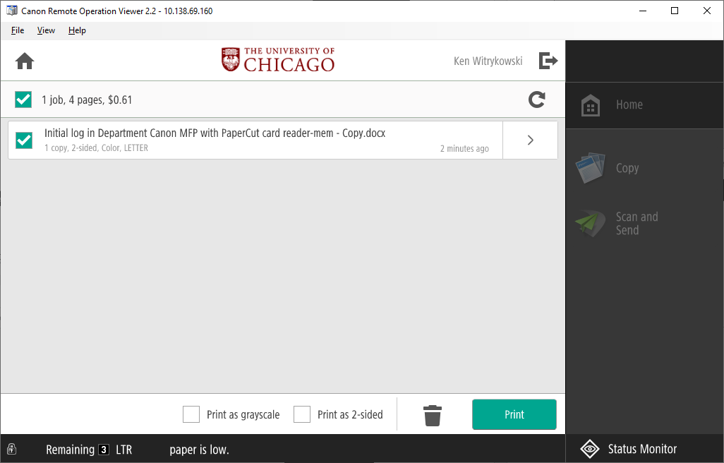Refresh the print job list
Image resolution: width=724 pixels, height=463 pixels.
536,100
